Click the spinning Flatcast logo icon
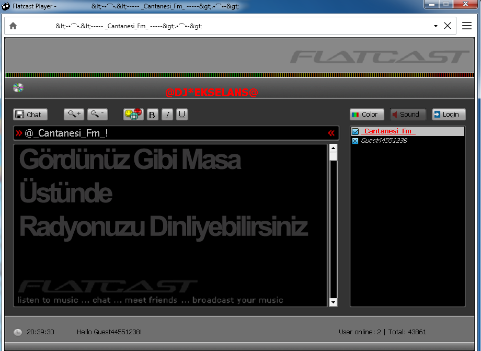 17,87
